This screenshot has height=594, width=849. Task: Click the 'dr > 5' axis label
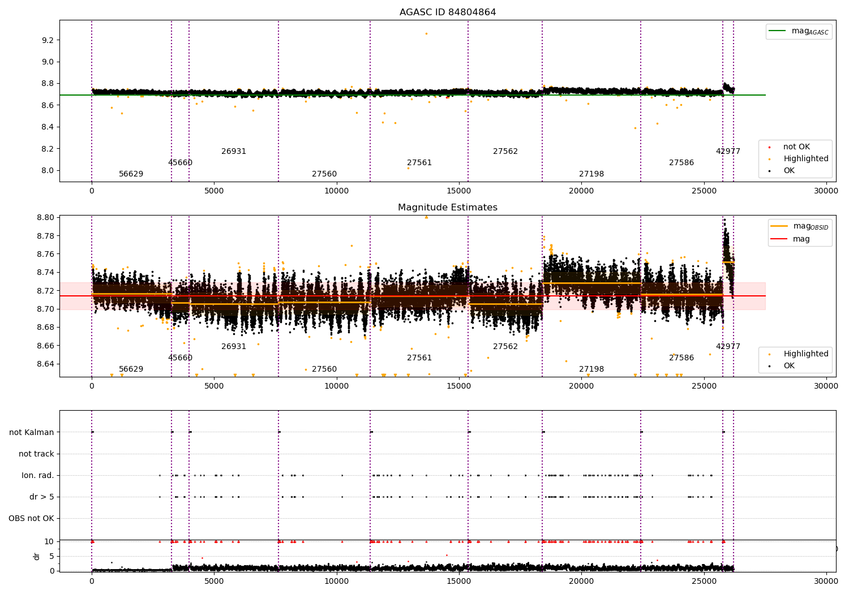tap(42, 497)
